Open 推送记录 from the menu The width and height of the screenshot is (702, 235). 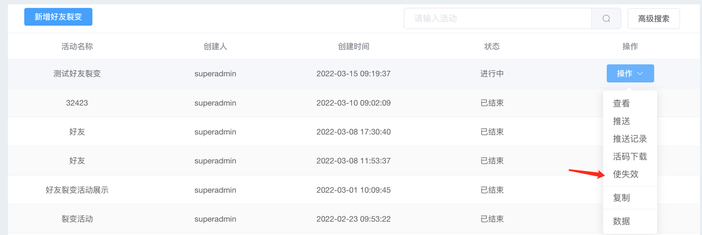(x=630, y=139)
